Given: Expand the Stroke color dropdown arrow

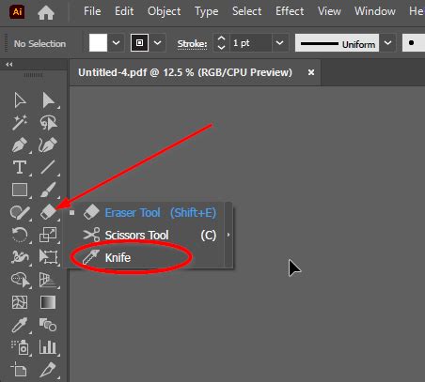Looking at the screenshot, I should 158,43.
